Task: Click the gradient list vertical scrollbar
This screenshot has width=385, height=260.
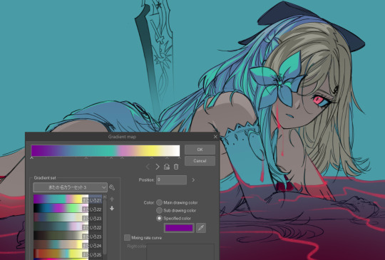Action: tap(105, 227)
